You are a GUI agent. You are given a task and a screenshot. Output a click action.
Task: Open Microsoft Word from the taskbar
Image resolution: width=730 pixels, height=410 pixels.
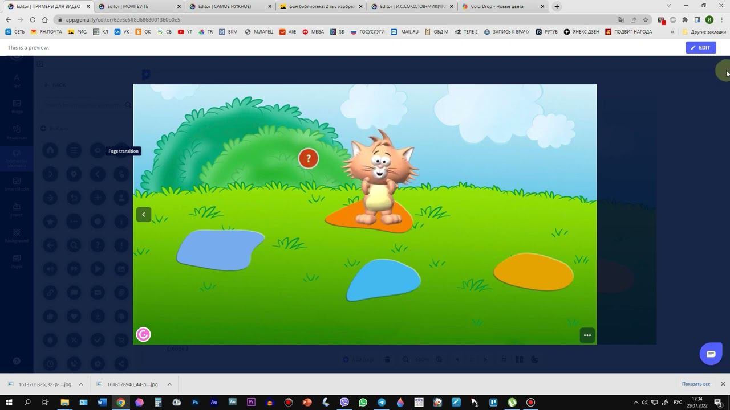click(102, 403)
